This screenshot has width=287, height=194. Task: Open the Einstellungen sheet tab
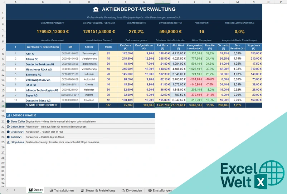pyautogui.click(x=160, y=190)
